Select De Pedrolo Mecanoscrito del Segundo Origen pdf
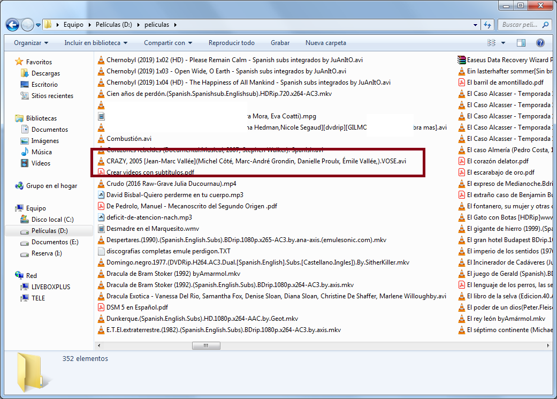Screen dimensions: 557x399 pyautogui.click(x=192, y=206)
